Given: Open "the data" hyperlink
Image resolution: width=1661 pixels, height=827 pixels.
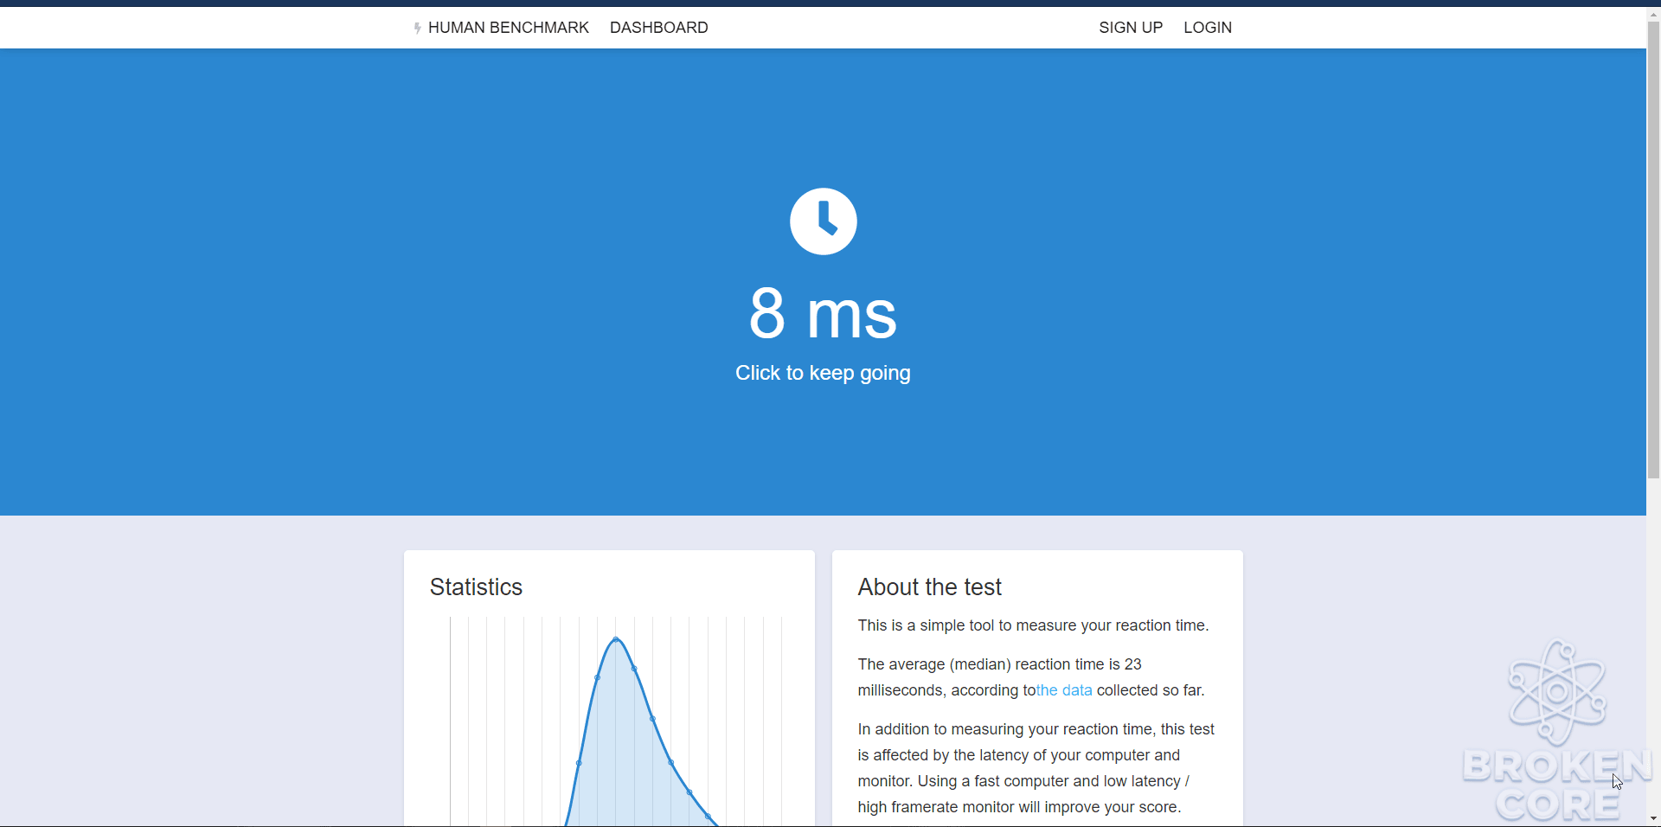Looking at the screenshot, I should coord(1064,690).
